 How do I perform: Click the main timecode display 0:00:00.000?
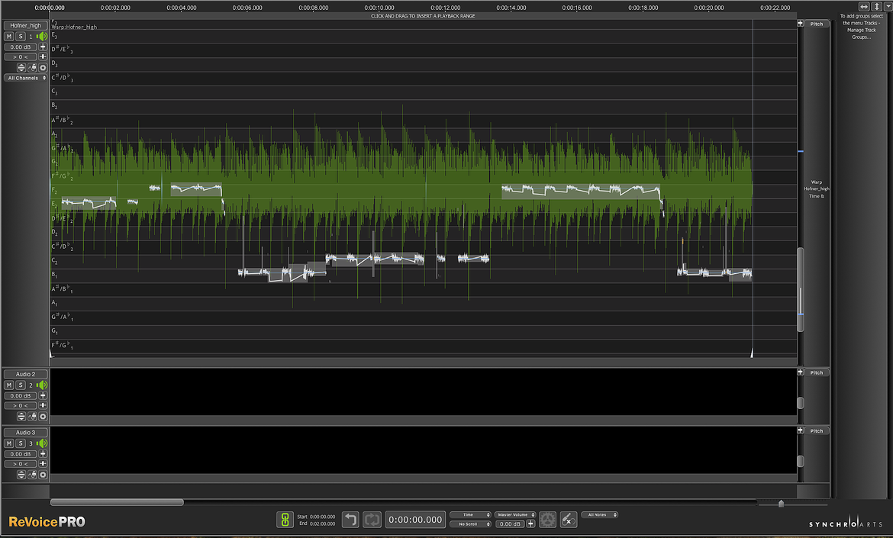tap(415, 519)
